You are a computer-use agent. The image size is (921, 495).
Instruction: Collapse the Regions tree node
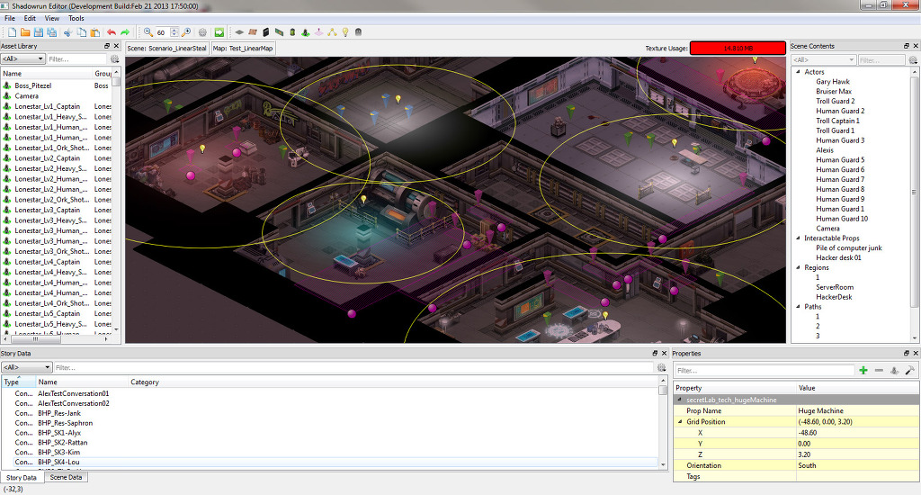[x=799, y=267]
